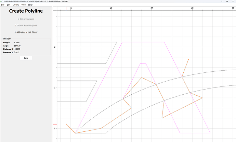Click top edge of the large magenta trapezoid

point(143,42)
